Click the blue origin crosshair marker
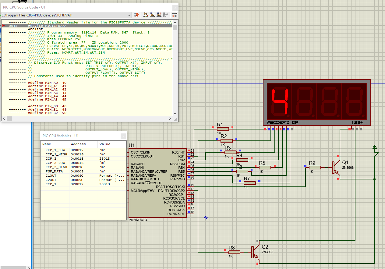This screenshot has height=269, width=385. [206, 218]
